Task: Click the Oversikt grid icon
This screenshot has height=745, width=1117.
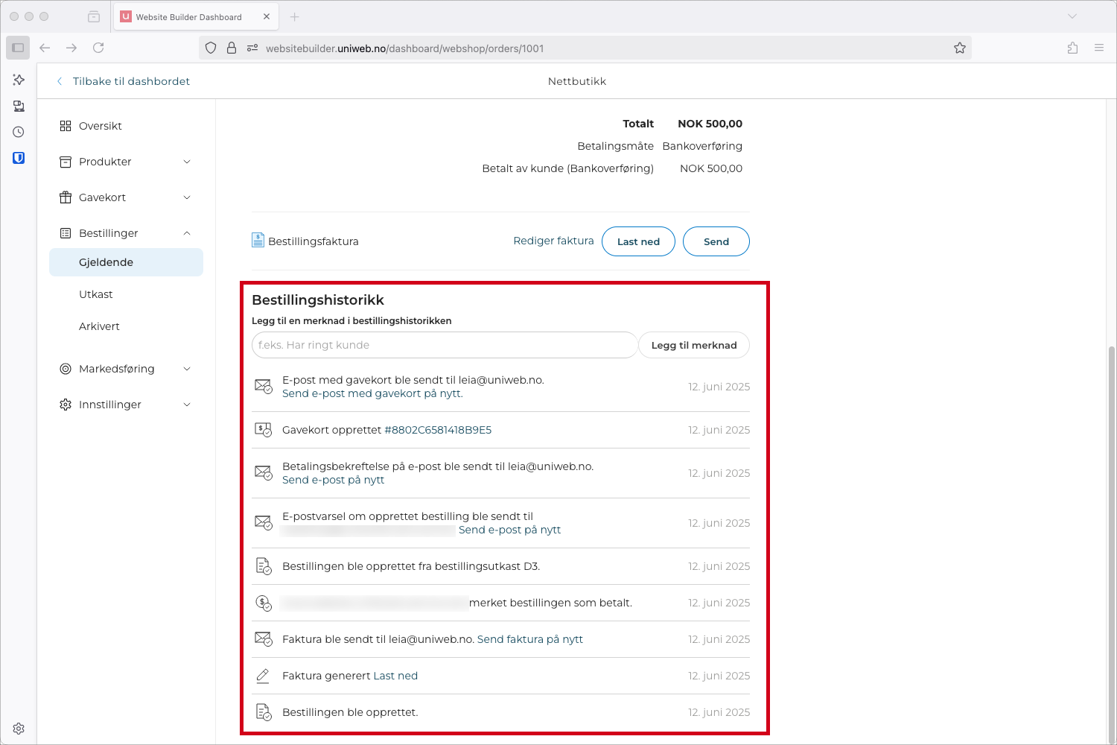Action: click(66, 126)
